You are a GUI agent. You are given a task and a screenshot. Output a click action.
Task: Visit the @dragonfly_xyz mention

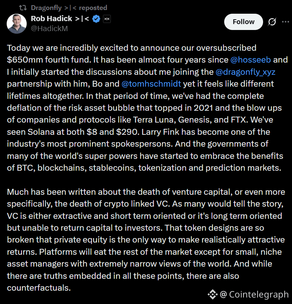[x=245, y=72]
